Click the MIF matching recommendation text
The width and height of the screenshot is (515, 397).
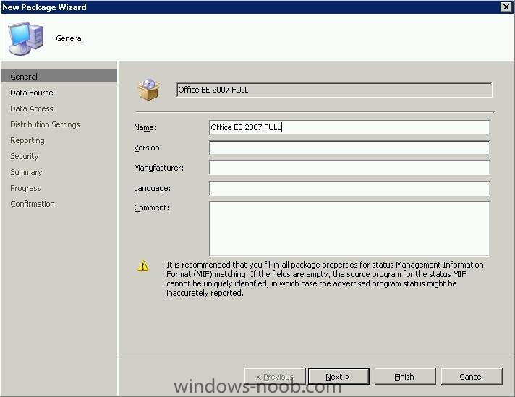pyautogui.click(x=325, y=279)
